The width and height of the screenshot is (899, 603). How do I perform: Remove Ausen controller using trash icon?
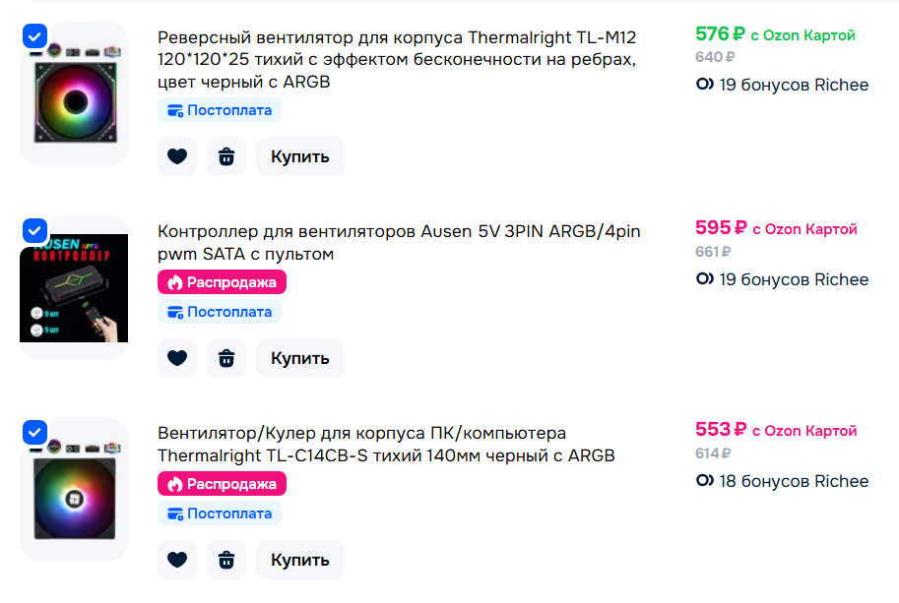tap(226, 358)
